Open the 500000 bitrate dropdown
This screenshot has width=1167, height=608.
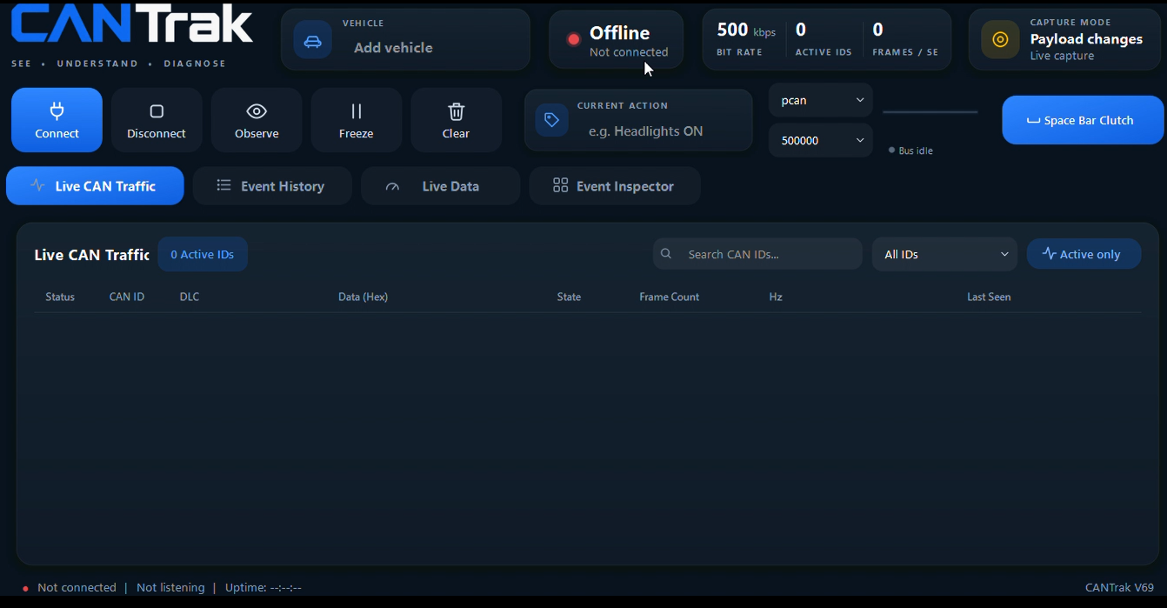pos(821,140)
